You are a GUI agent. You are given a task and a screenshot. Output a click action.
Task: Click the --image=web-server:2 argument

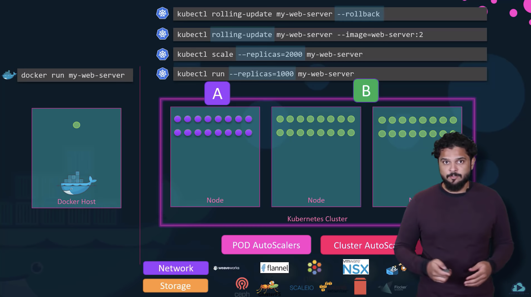pos(380,35)
